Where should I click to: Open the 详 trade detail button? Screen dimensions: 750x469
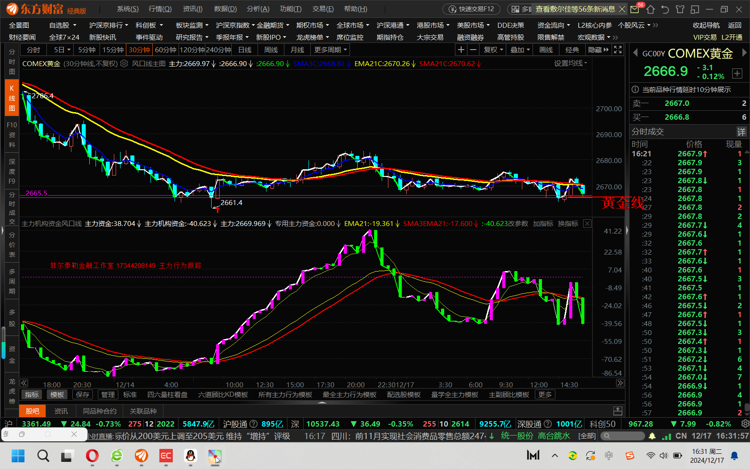coord(742,132)
